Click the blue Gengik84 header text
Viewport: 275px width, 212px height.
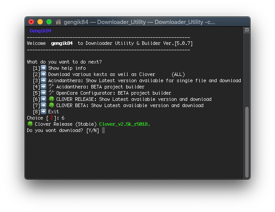tap(41, 31)
